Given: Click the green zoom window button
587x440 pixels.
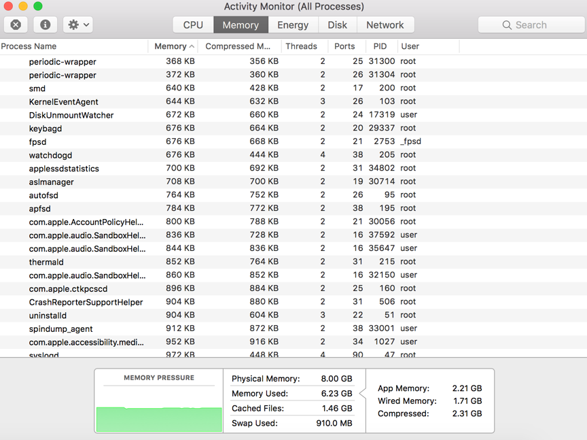Looking at the screenshot, I should pyautogui.click(x=38, y=6).
